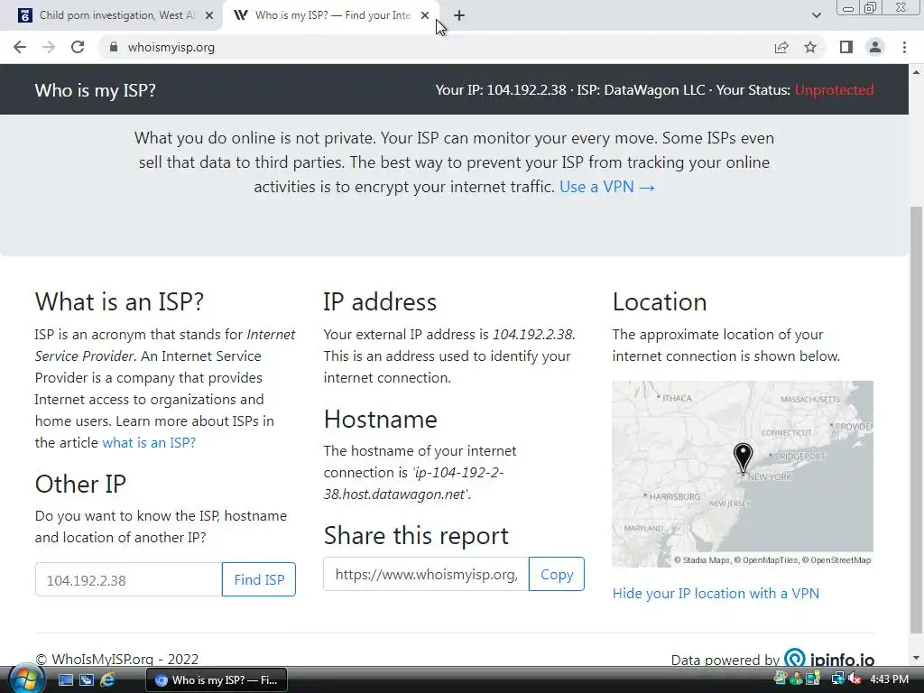Click the Who is my ISP? site title
924x693 pixels.
pos(95,90)
